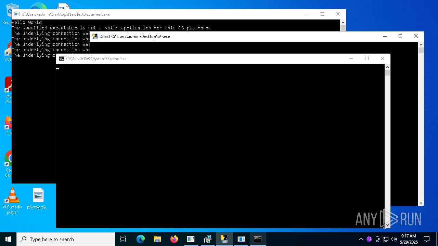Maximize the cmd.exe window
The image size is (438, 246).
pyautogui.click(x=367, y=59)
